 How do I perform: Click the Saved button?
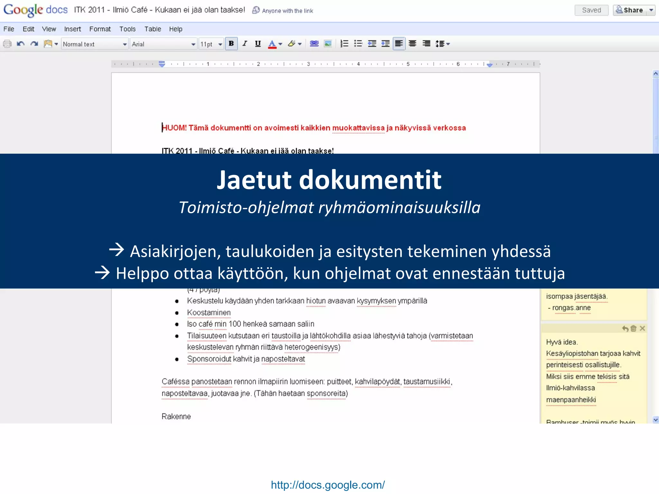(591, 10)
